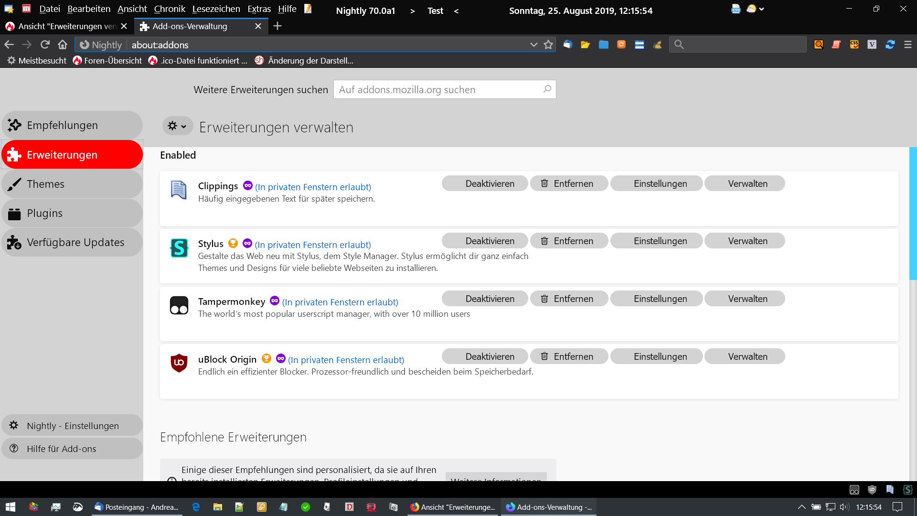The height and width of the screenshot is (516, 917).
Task: Click Tampermonkey private browsing badge icon
Action: (274, 301)
